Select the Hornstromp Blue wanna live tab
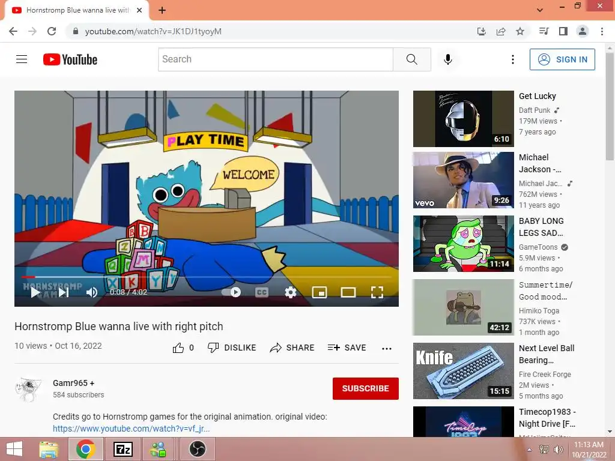This screenshot has height=461, width=615. coord(76,11)
